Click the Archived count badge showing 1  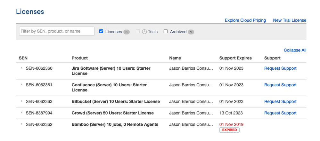tap(191, 32)
